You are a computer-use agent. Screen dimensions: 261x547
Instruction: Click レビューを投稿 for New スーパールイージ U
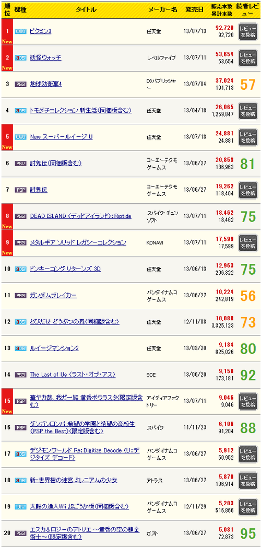248,137
